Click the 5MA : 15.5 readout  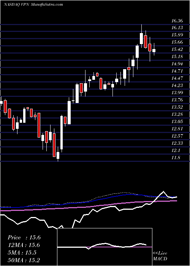(22, 253)
